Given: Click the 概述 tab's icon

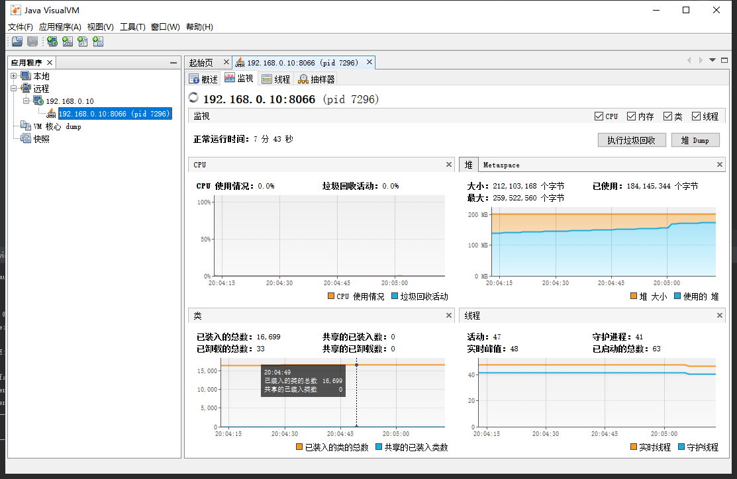Looking at the screenshot, I should pyautogui.click(x=194, y=79).
